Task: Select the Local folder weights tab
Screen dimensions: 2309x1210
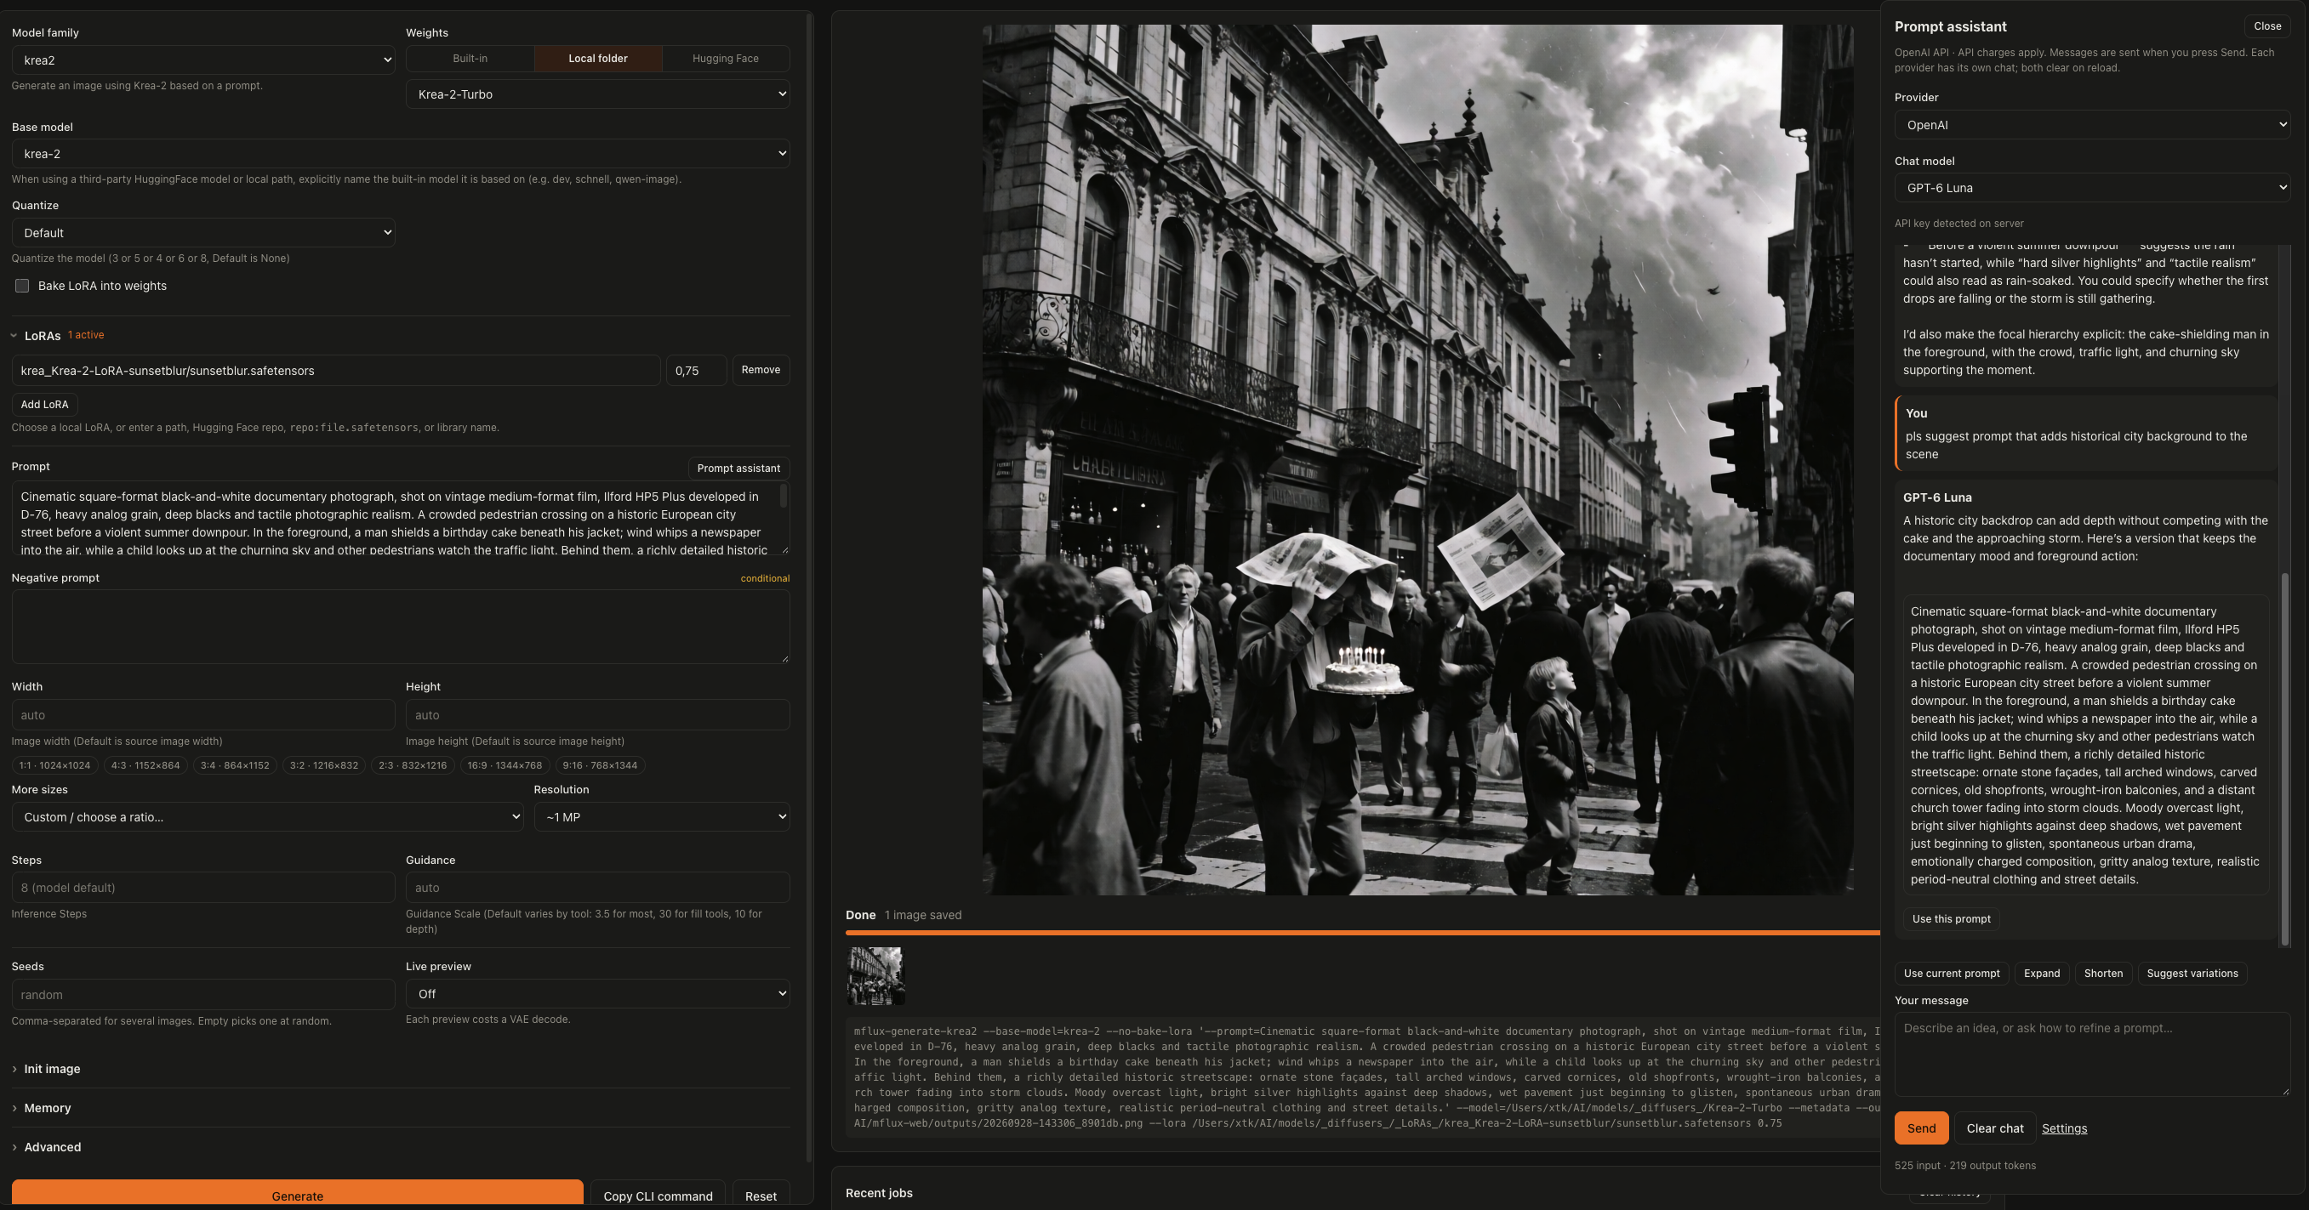Action: (598, 58)
